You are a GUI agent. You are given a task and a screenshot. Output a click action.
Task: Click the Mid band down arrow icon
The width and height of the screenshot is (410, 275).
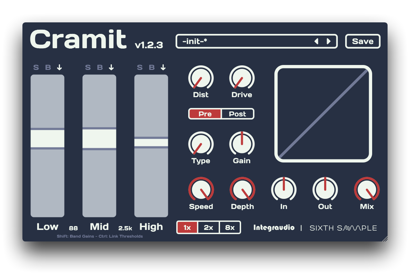click(111, 67)
